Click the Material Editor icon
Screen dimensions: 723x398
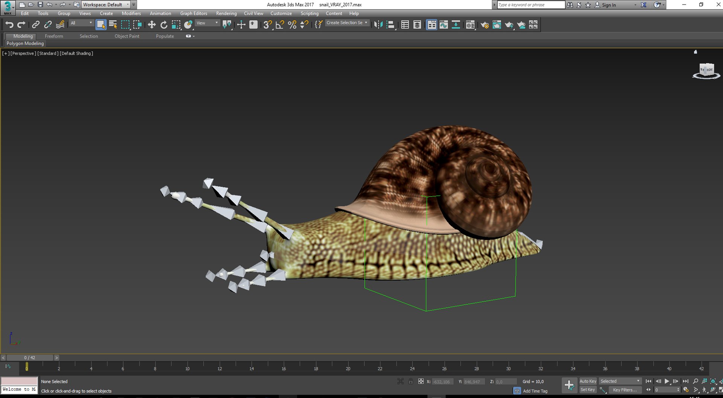coord(470,25)
